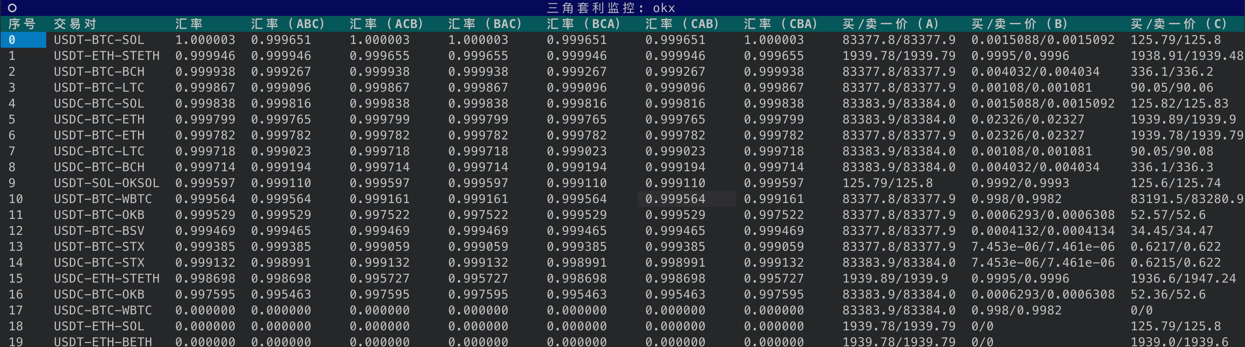Image resolution: width=1245 pixels, height=347 pixels.
Task: Click the 0.998/0.9982 price in USDT-BTC-WBTC row
Action: [x=1016, y=199]
